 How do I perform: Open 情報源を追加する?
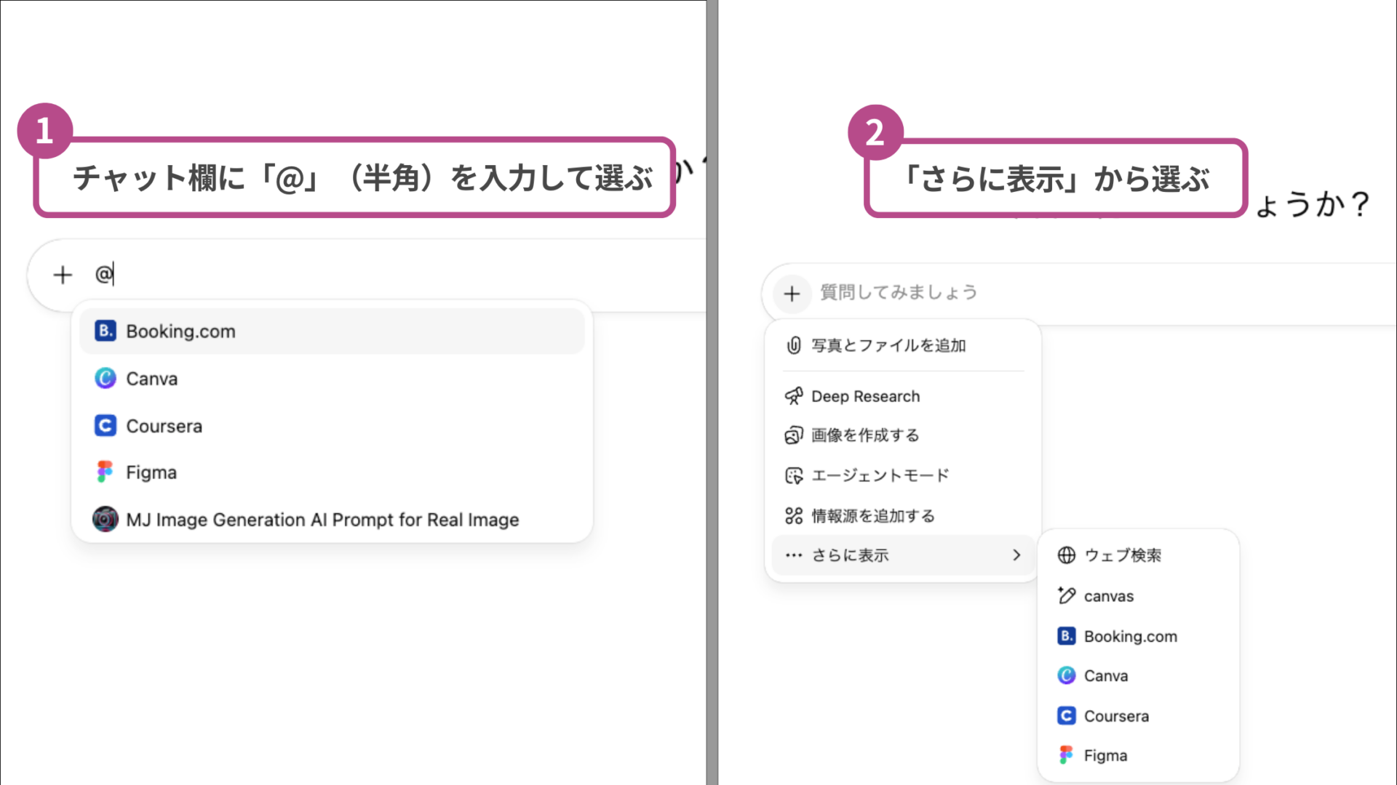click(872, 515)
